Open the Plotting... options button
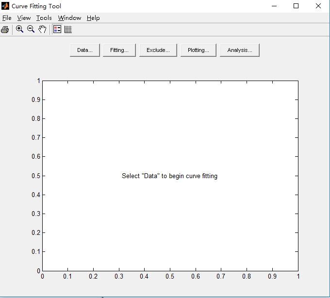This screenshot has width=330, height=298. click(x=198, y=50)
